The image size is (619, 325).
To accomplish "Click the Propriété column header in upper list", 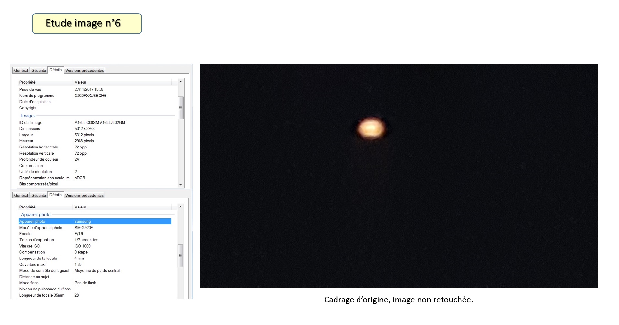I will tap(45, 82).
